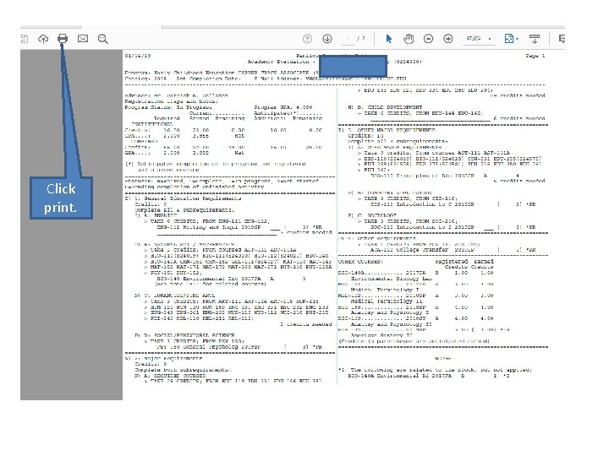The width and height of the screenshot is (609, 456).
Task: Click the 'OTHER COURSES:' heading text
Action: [x=359, y=262]
